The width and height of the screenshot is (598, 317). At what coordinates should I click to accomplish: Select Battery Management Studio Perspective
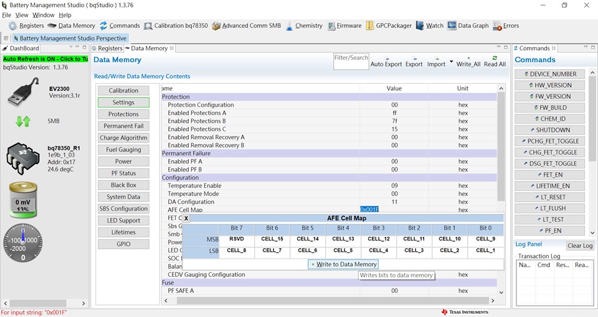(x=70, y=38)
